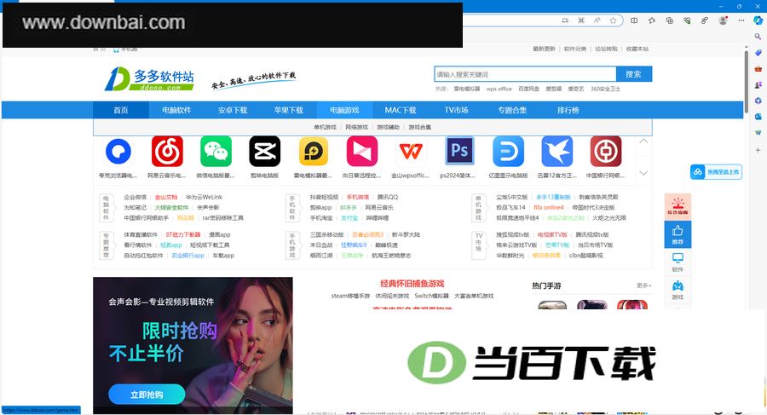The height and width of the screenshot is (415, 767).
Task: Open the MAC下载 navigation tab
Action: tap(401, 110)
